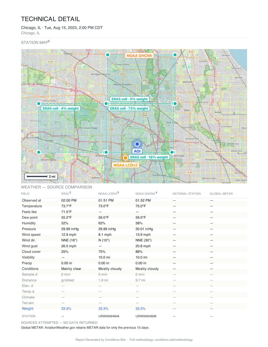The width and height of the screenshot is (268, 347).
Task: Click the ERA5 cell 18% weight label
Action: 149,157
